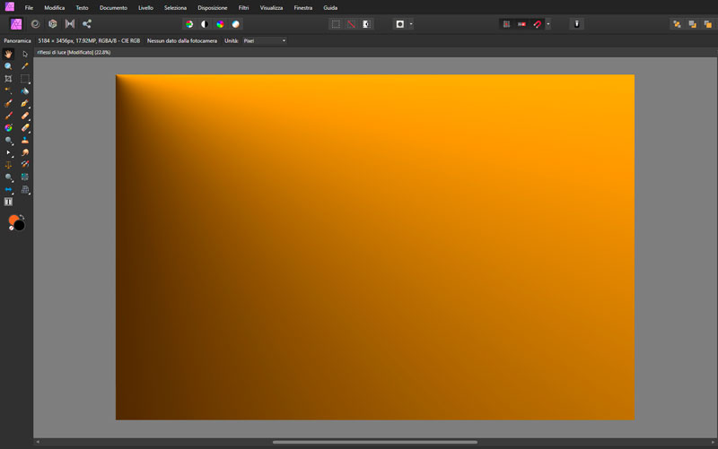Viewport: 718px width, 449px height.
Task: Click the golden scales tool icon
Action: pyautogui.click(x=8, y=165)
